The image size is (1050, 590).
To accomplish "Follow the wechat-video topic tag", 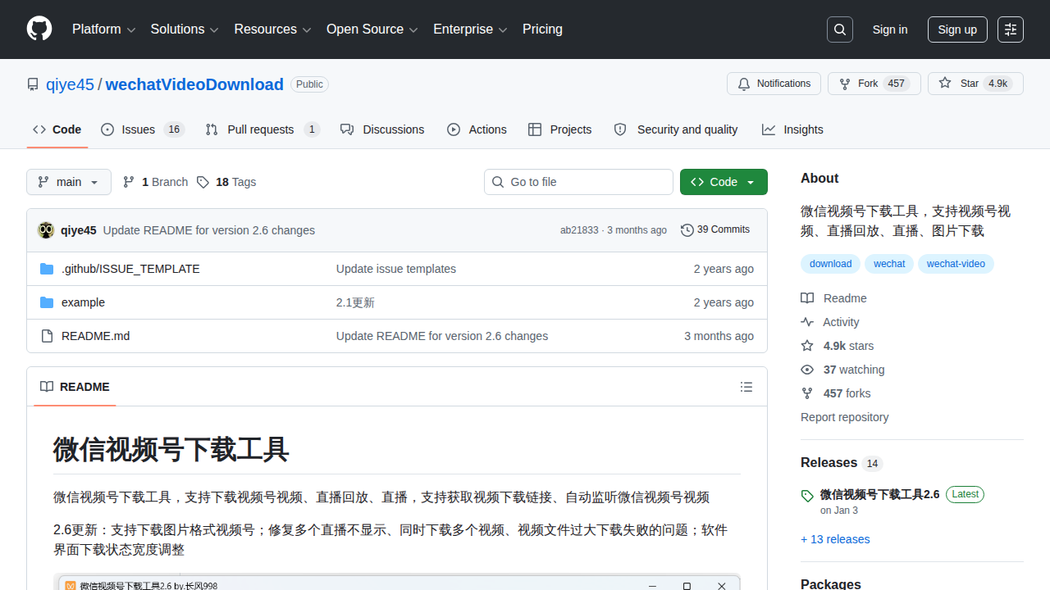I will [956, 264].
